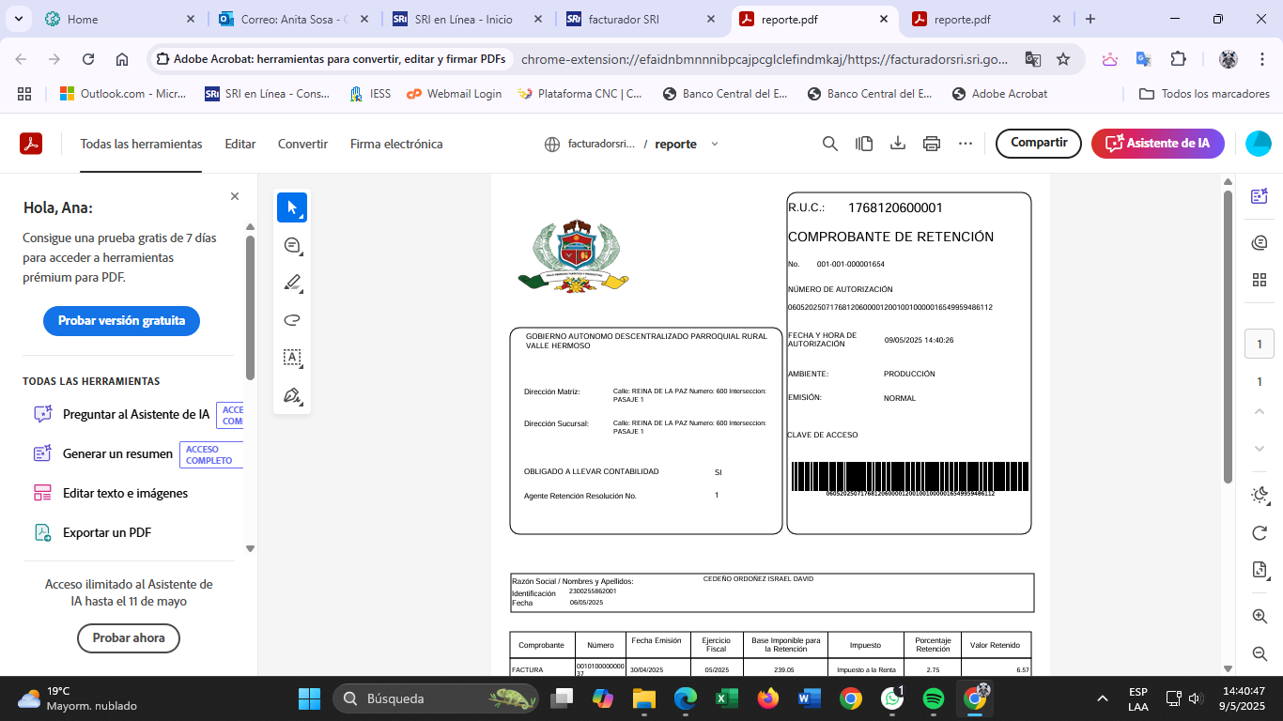The width and height of the screenshot is (1283, 721).
Task: Open the fill and sign pen tool
Action: click(292, 395)
